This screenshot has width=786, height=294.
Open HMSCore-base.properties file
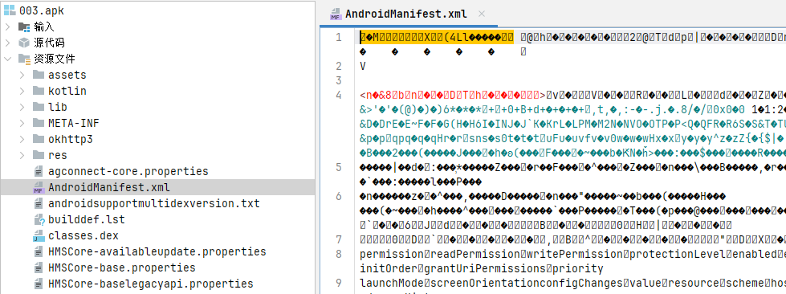[x=122, y=267]
